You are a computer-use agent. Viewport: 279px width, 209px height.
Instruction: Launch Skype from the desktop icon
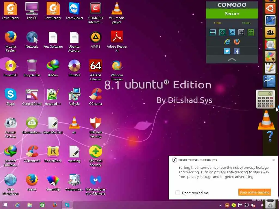click(11, 97)
